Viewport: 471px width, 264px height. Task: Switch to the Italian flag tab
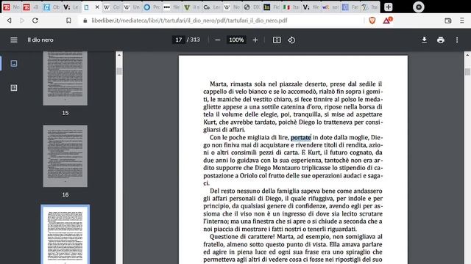(291, 7)
